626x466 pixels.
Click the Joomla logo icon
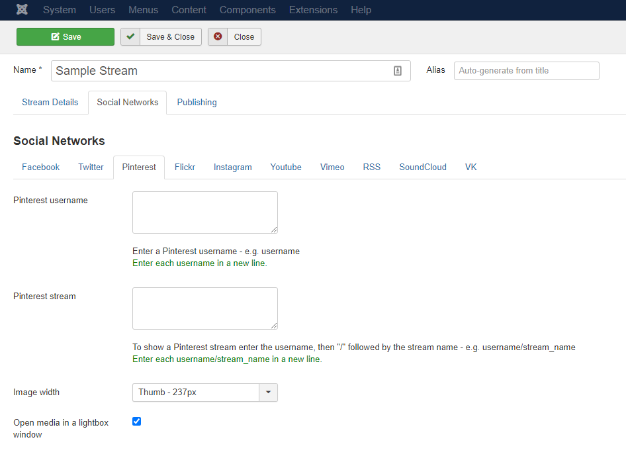point(22,9)
